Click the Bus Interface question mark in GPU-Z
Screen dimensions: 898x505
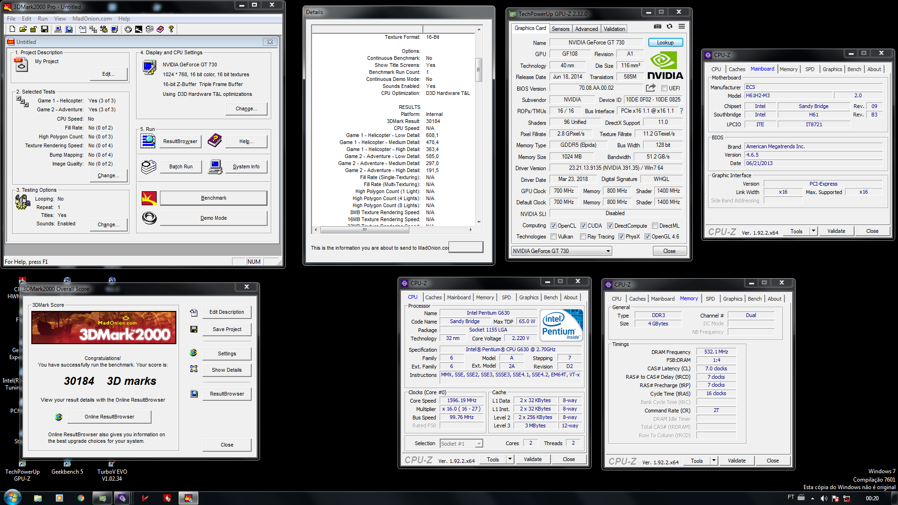click(x=681, y=111)
